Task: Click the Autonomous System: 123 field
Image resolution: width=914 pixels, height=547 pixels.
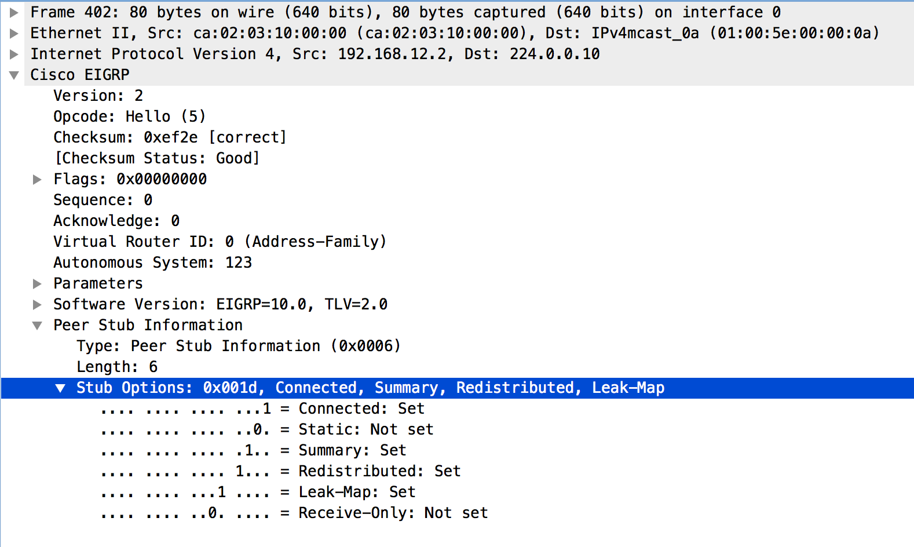Action: point(152,262)
